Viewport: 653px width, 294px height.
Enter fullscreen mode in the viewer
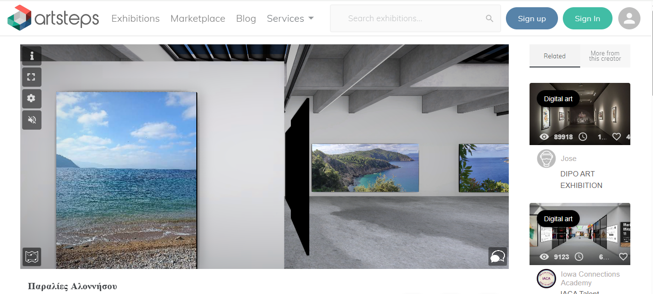point(32,77)
